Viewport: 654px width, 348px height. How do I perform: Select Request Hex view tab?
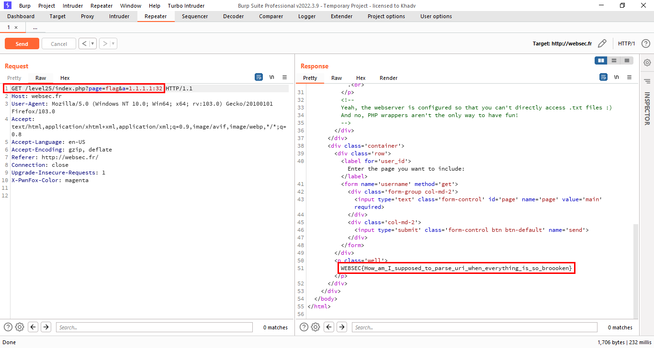tap(65, 78)
